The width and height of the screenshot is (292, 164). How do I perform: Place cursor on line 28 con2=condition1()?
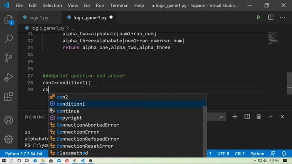click(67, 83)
